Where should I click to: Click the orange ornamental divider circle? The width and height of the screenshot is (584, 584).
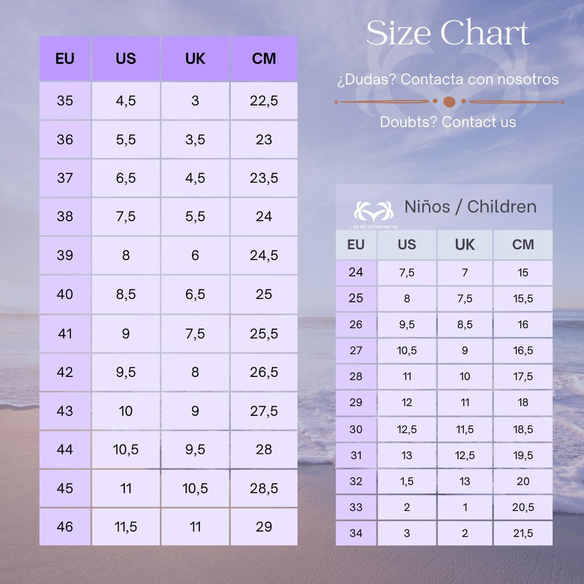pyautogui.click(x=449, y=102)
